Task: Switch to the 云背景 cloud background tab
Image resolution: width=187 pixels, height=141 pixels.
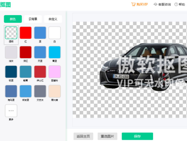Action: (33, 19)
